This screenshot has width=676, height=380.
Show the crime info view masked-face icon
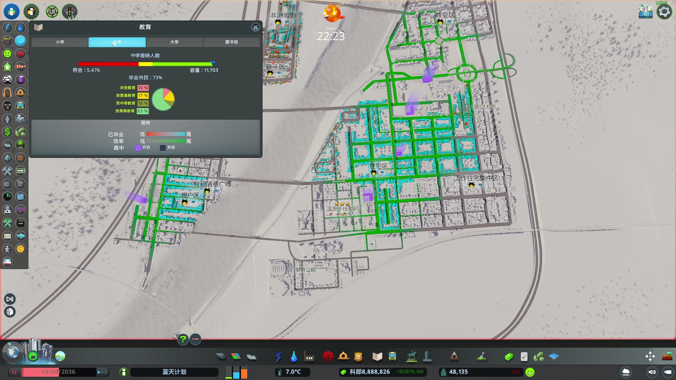7,106
